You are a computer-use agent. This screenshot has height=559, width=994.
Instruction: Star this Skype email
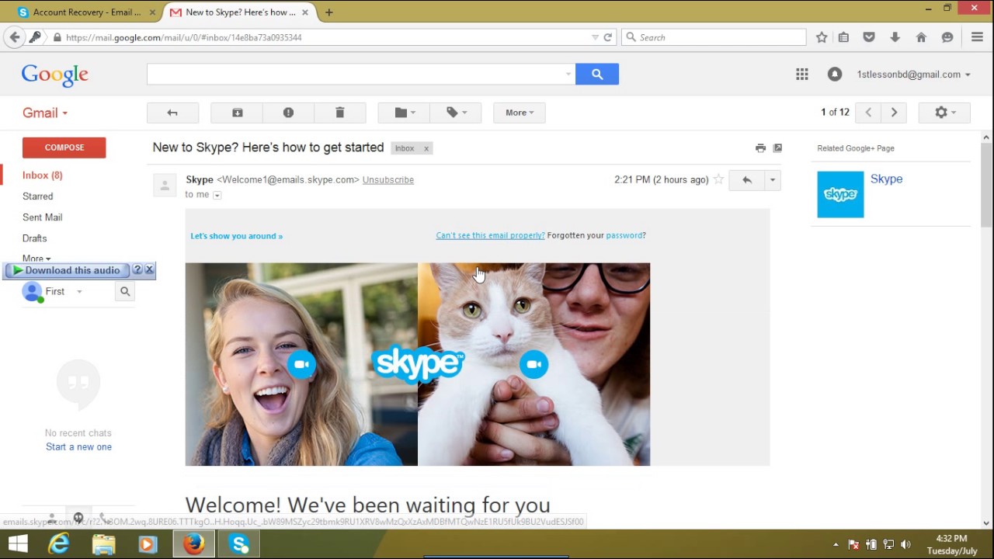pyautogui.click(x=718, y=179)
